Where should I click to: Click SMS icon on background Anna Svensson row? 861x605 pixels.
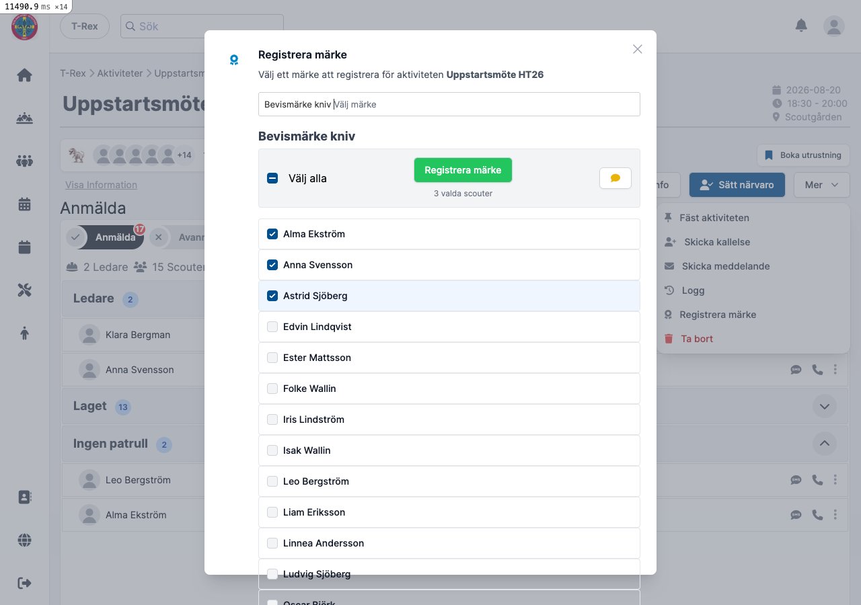point(796,369)
